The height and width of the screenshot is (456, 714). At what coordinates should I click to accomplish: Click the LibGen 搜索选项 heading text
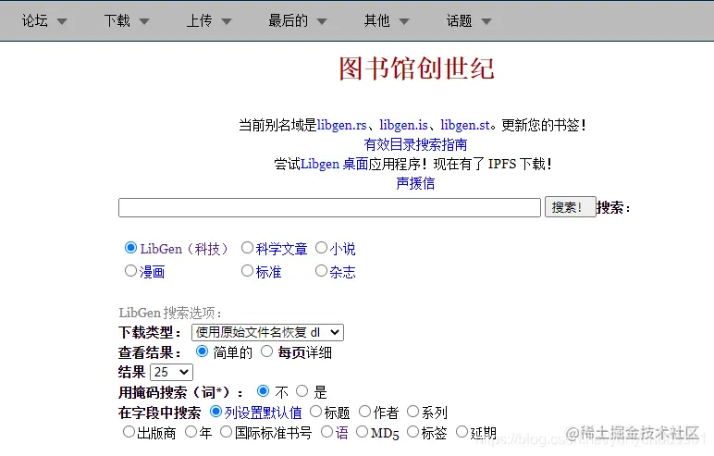170,313
